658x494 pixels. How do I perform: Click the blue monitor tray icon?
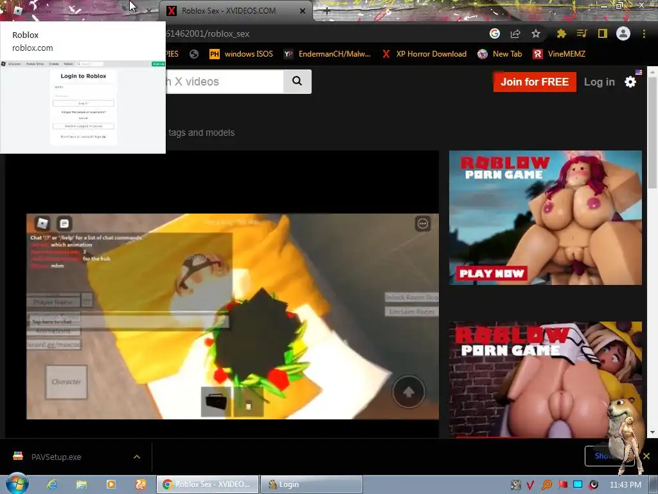578,484
